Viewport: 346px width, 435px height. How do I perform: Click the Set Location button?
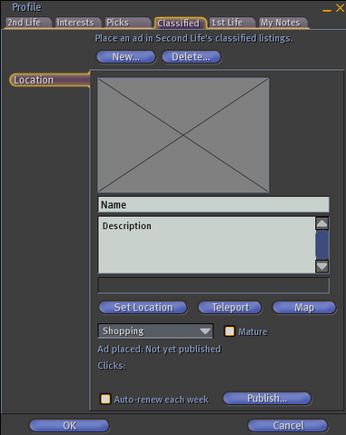pyautogui.click(x=143, y=308)
